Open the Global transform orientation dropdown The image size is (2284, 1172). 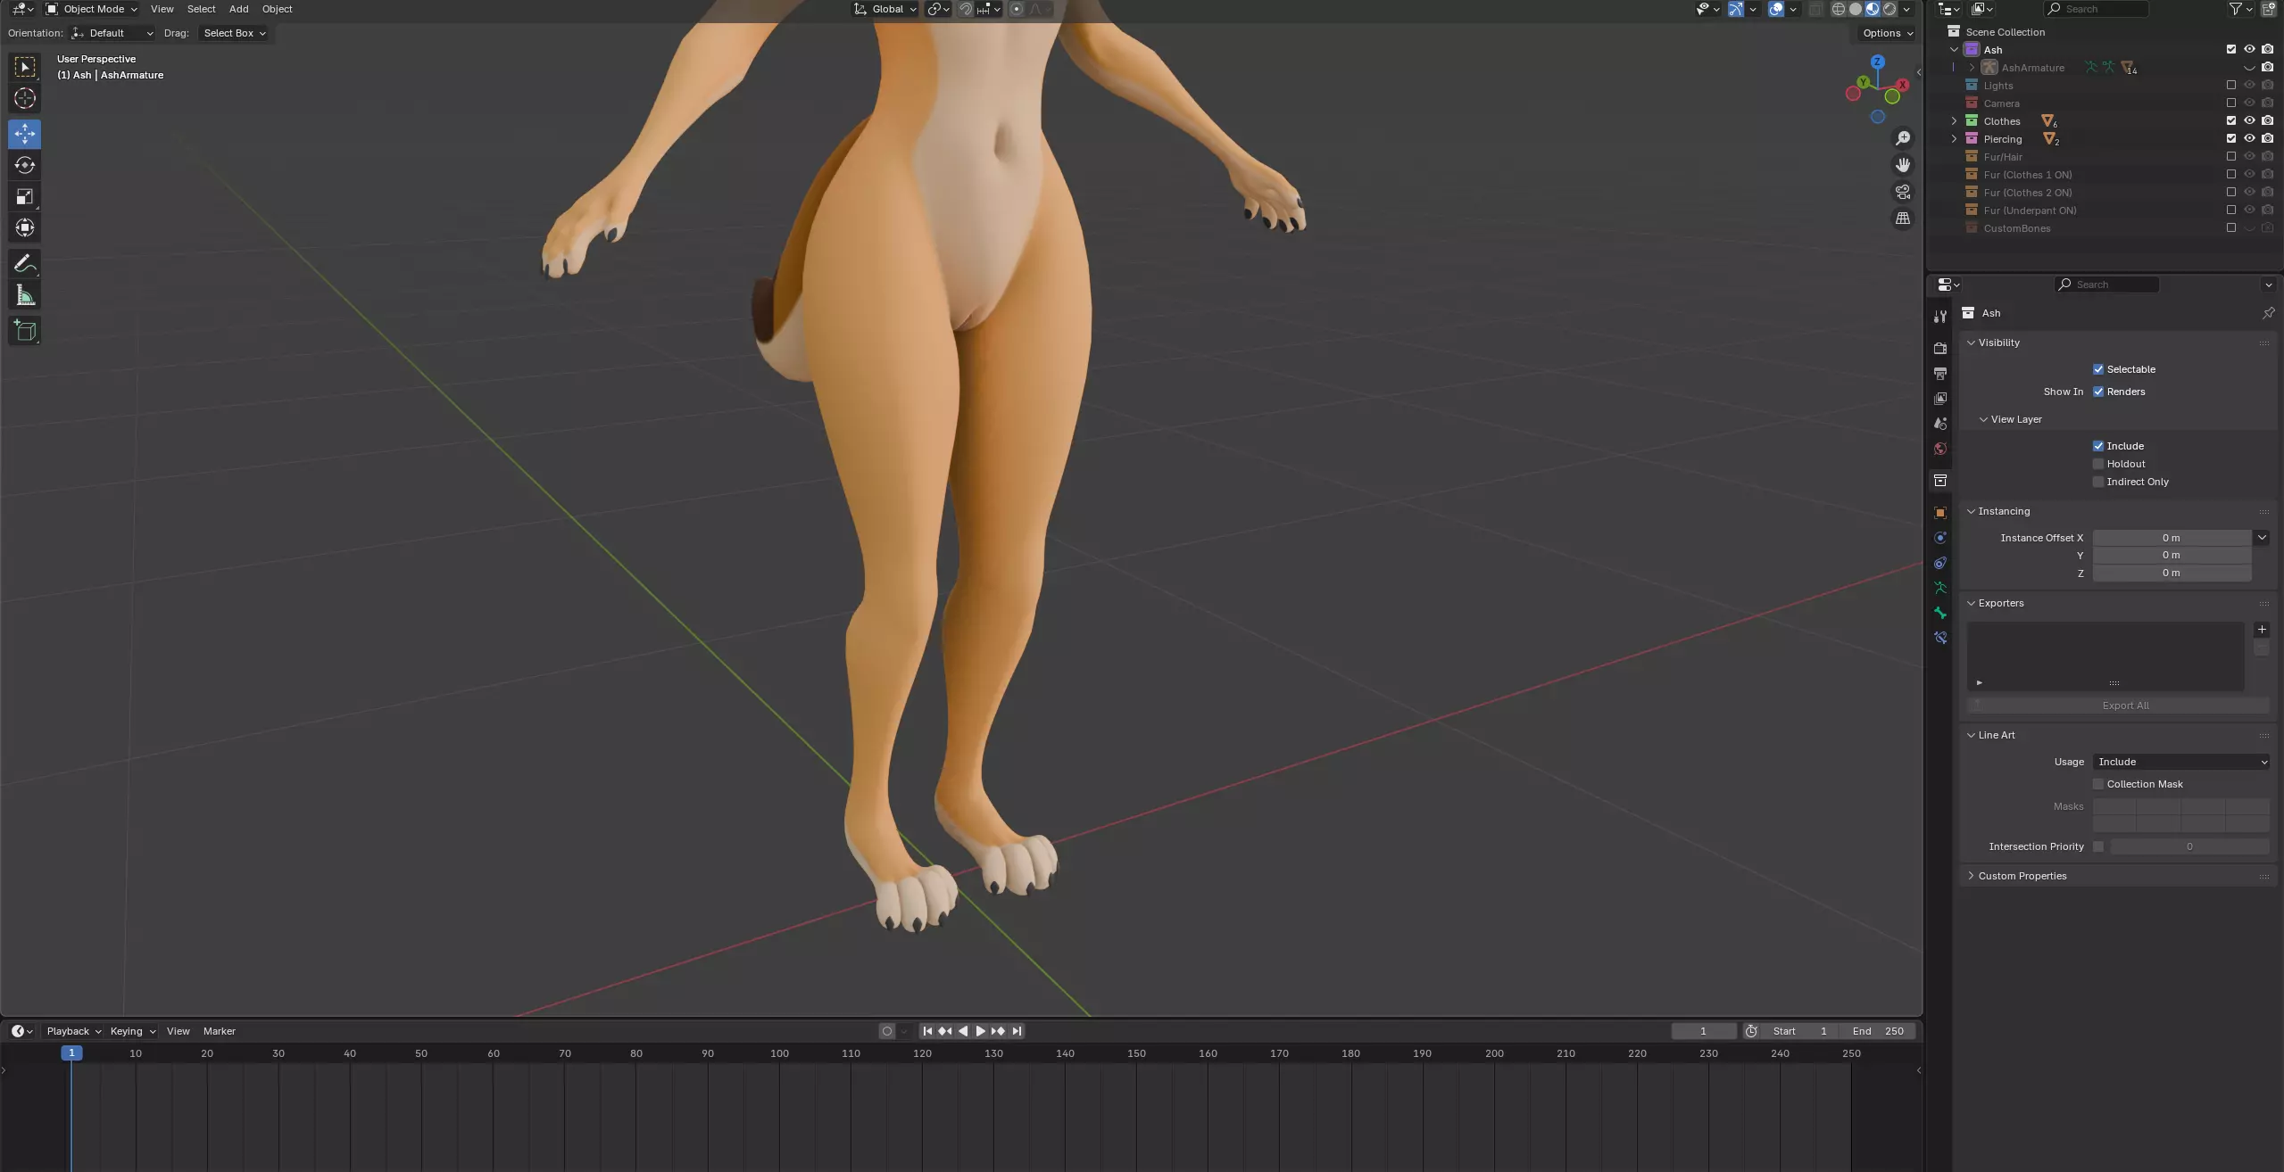[x=885, y=9]
